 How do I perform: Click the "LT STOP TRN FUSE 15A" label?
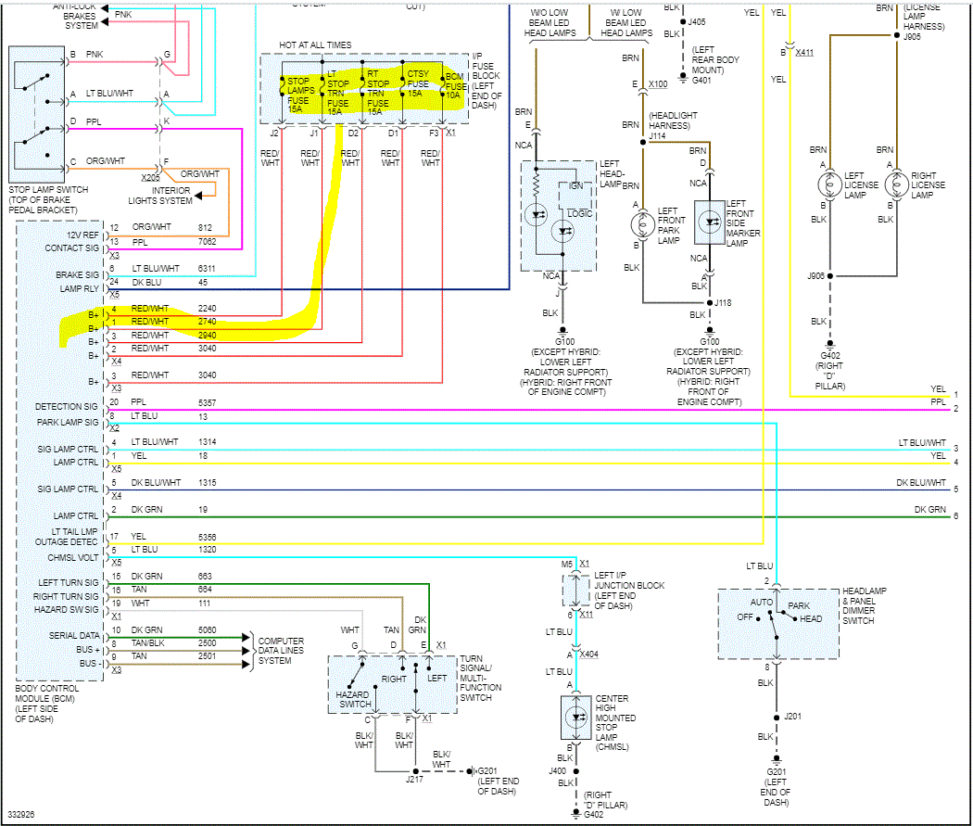[x=338, y=93]
